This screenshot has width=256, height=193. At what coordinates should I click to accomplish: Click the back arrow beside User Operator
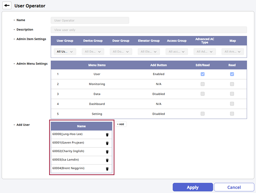pyautogui.click(x=7, y=6)
